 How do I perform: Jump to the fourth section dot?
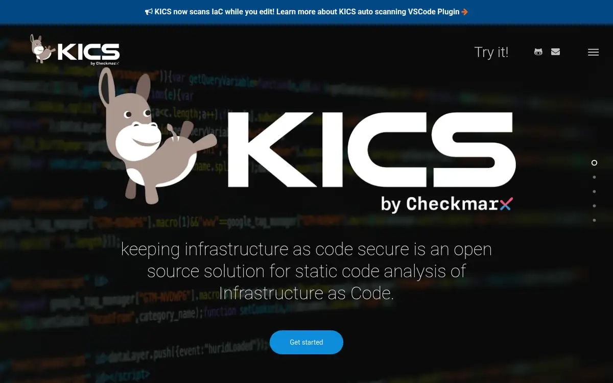[594, 206]
